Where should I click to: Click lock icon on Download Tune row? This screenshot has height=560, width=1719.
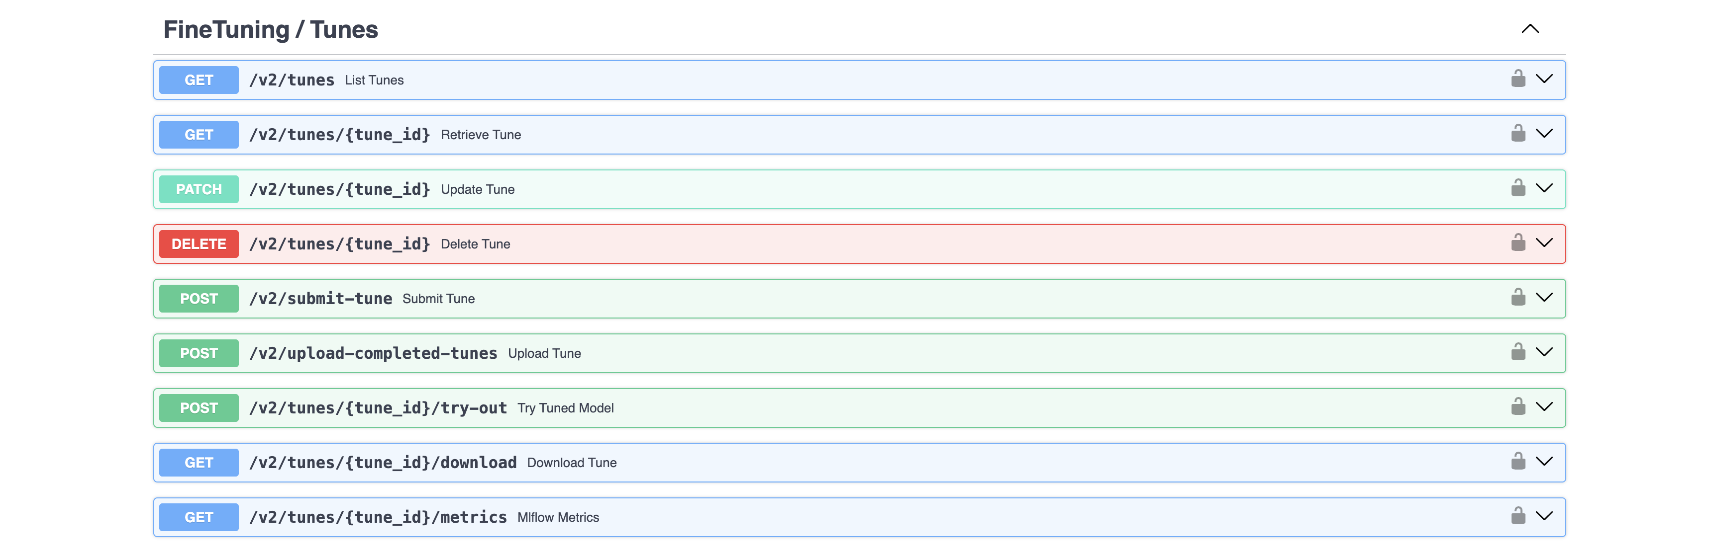tap(1518, 461)
